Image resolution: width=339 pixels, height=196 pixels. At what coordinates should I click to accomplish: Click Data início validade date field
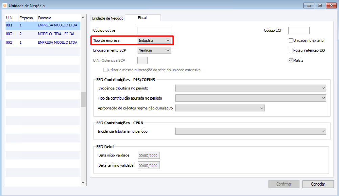(149, 155)
